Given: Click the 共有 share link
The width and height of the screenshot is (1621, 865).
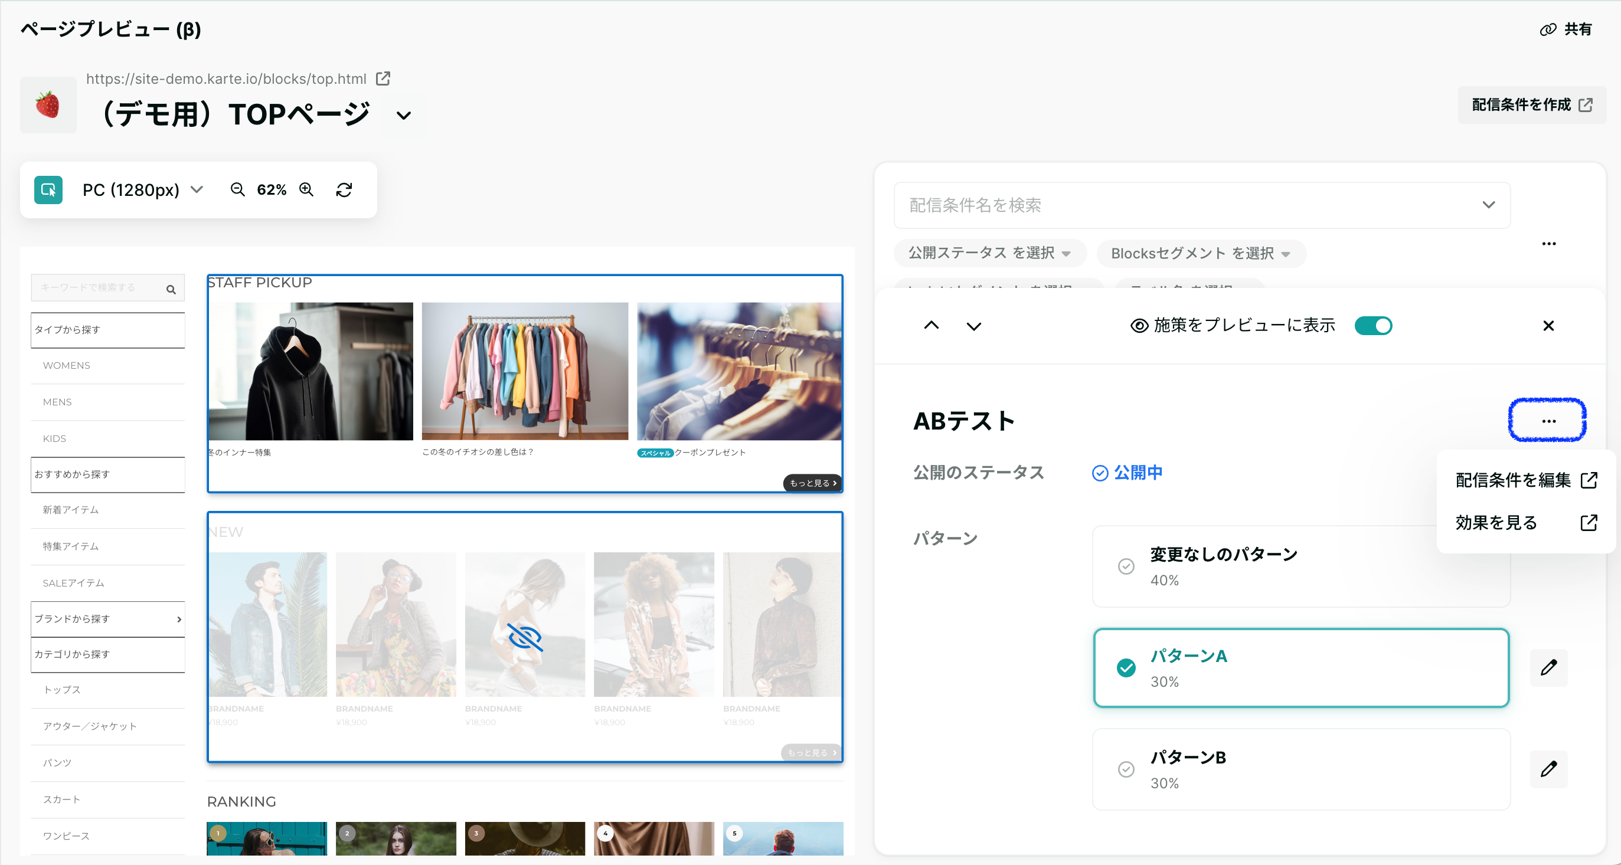Looking at the screenshot, I should tap(1566, 29).
